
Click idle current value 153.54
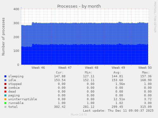[60, 80]
